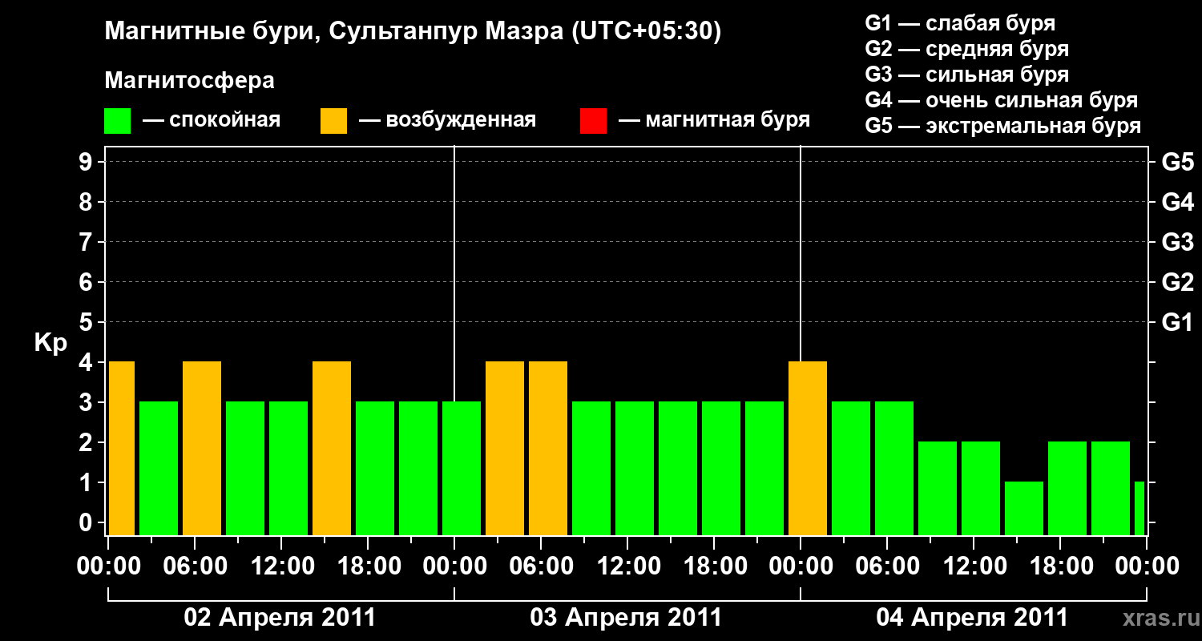Select the "G5 — экстремальная буря" description
Viewport: 1202px width, 641px height.
1002,126
